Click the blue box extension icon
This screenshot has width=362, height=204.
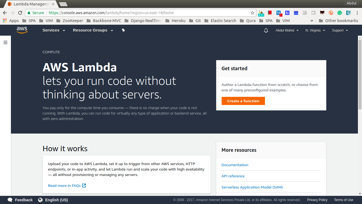[x=296, y=13]
